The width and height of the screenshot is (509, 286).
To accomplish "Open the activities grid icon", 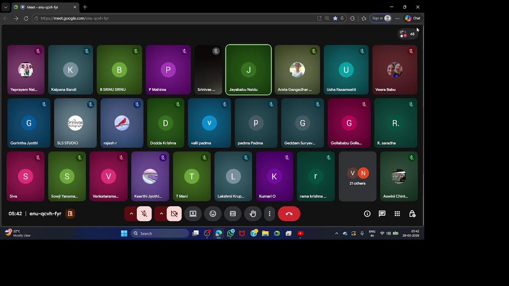I will [397, 214].
